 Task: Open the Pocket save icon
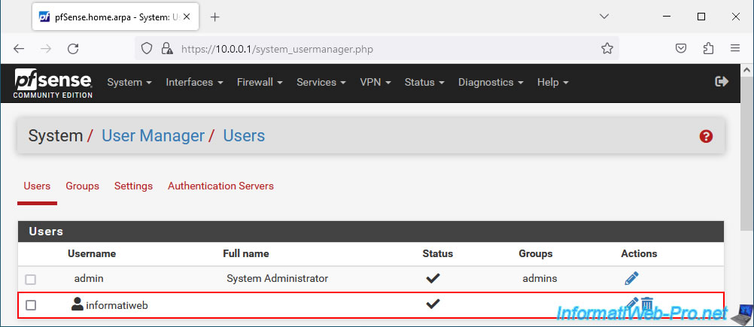(681, 49)
